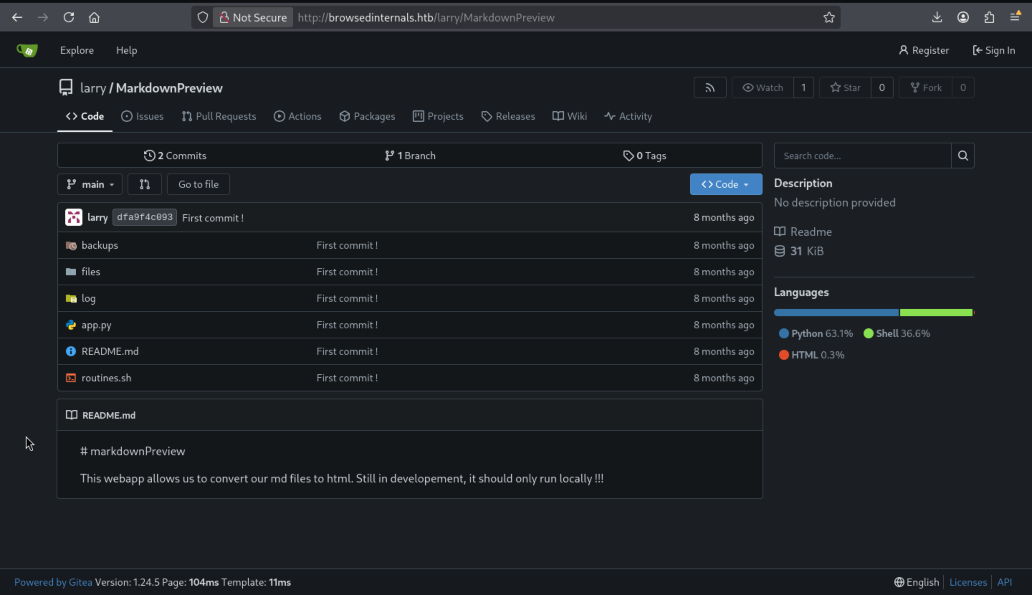1032x595 pixels.
Task: Click the search code magnifier icon
Action: [962, 156]
